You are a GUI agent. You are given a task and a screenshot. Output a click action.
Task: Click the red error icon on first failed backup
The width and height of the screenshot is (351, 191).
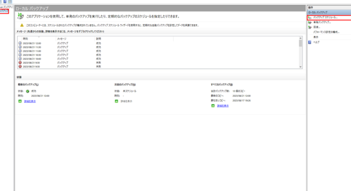tap(20, 63)
